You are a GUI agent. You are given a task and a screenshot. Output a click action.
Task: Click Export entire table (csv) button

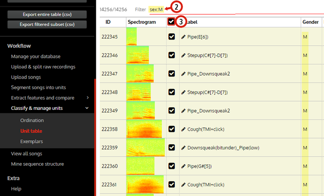tap(47, 15)
